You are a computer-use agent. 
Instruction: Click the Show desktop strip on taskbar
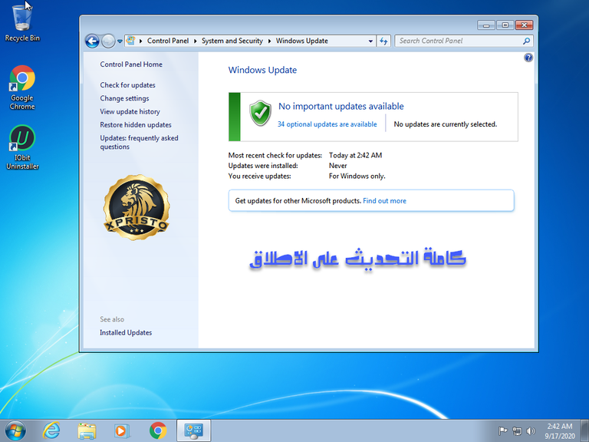click(x=585, y=430)
